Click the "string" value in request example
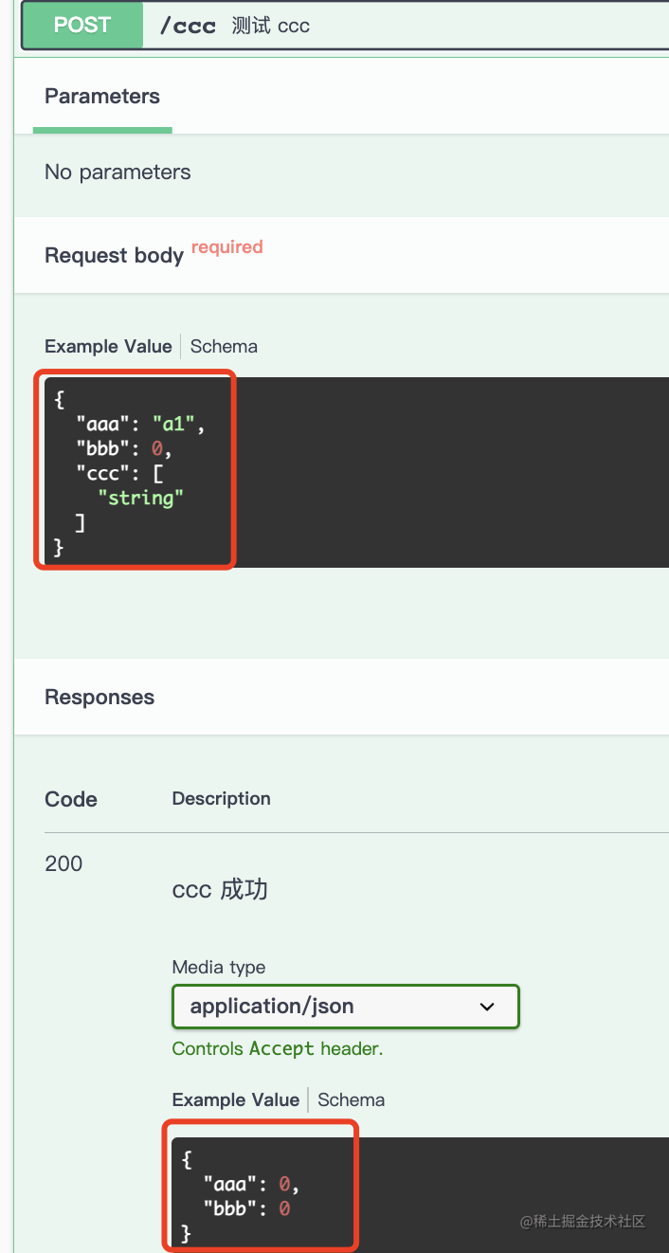669x1253 pixels. coord(140,498)
